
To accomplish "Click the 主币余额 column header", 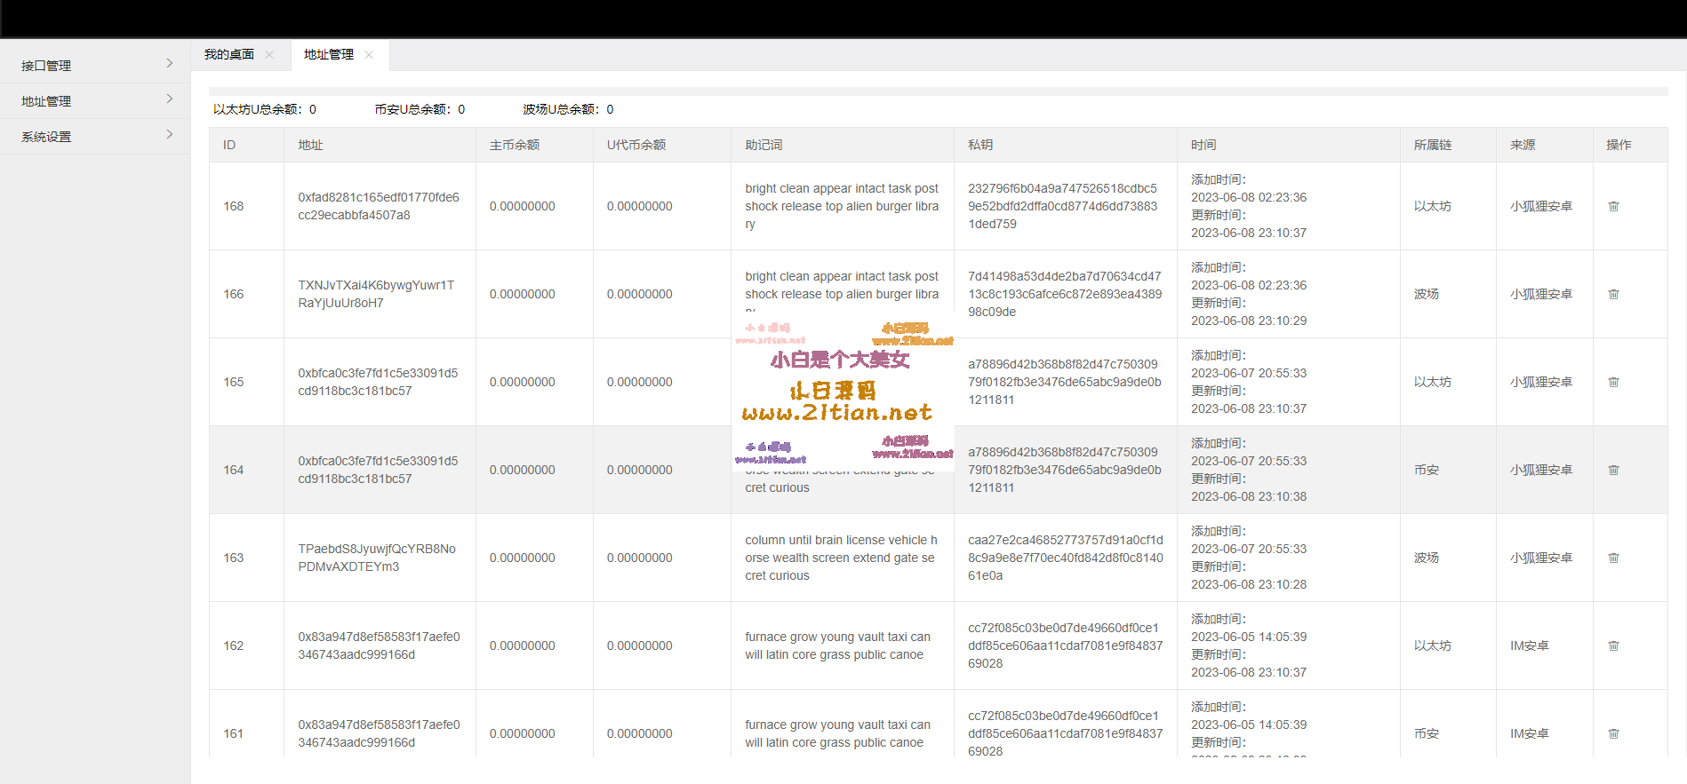I will (514, 145).
